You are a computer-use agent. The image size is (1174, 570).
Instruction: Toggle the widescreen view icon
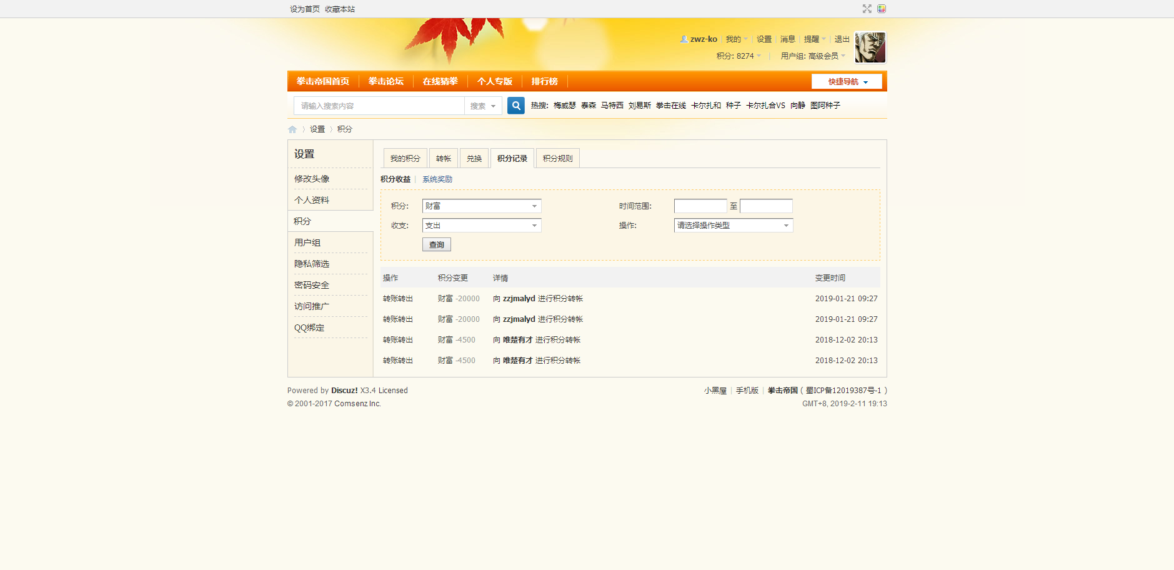pyautogui.click(x=867, y=9)
